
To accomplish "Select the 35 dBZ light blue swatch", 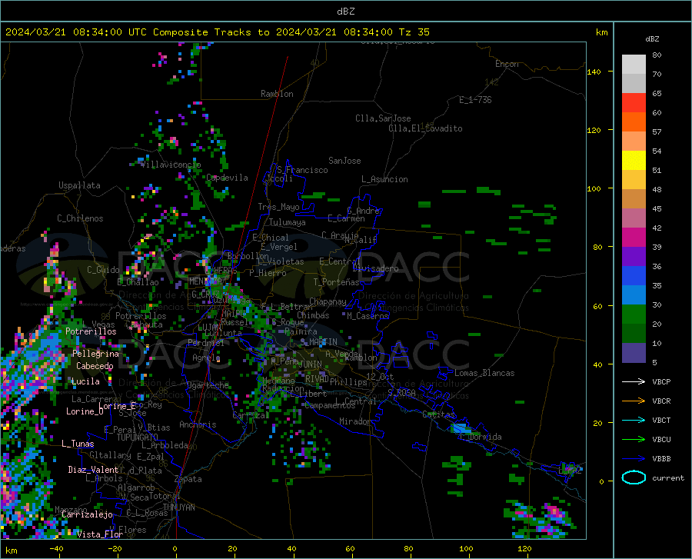I will tap(634, 295).
